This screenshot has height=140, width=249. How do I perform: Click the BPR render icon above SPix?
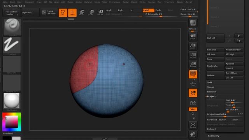(193, 23)
